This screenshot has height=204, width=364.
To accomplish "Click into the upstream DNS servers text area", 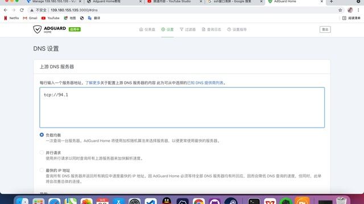I will click(182, 108).
